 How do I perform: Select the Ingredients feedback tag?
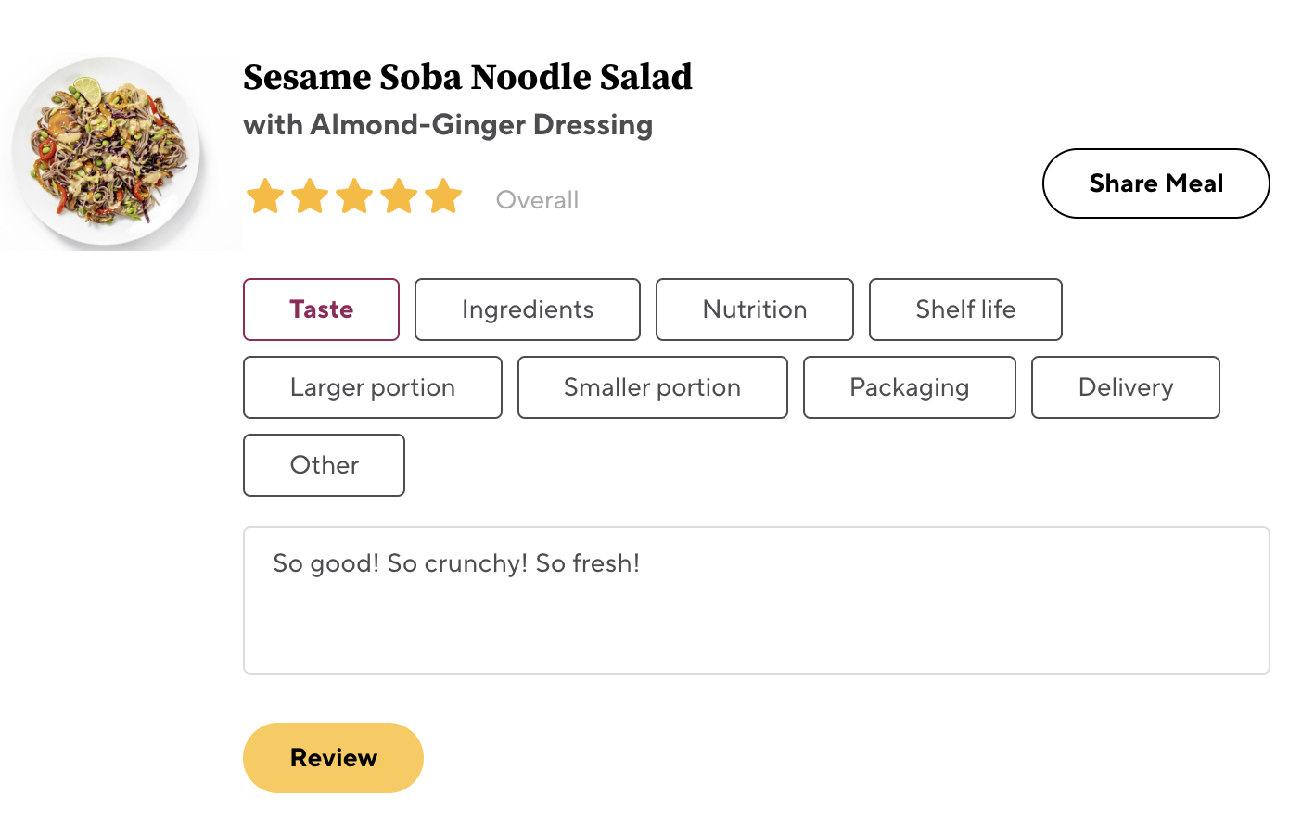click(x=527, y=309)
